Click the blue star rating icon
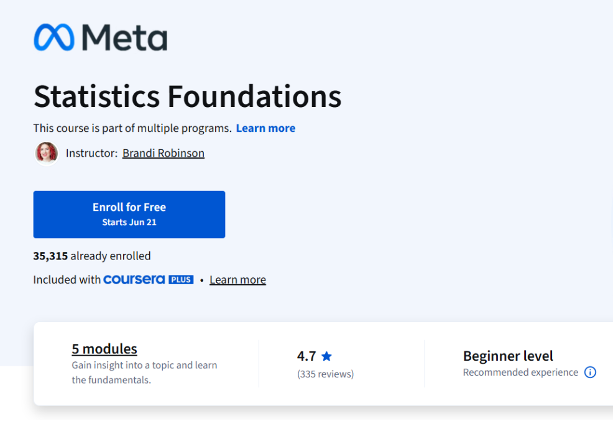The width and height of the screenshot is (613, 426). (328, 355)
